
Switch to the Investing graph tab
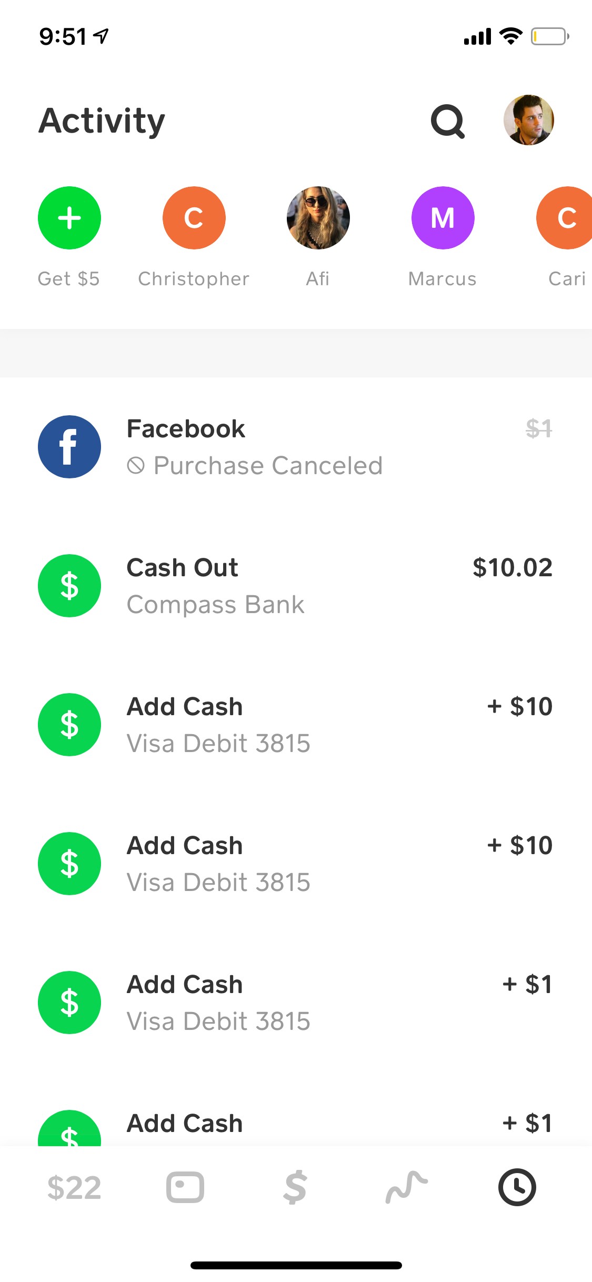[406, 1187]
